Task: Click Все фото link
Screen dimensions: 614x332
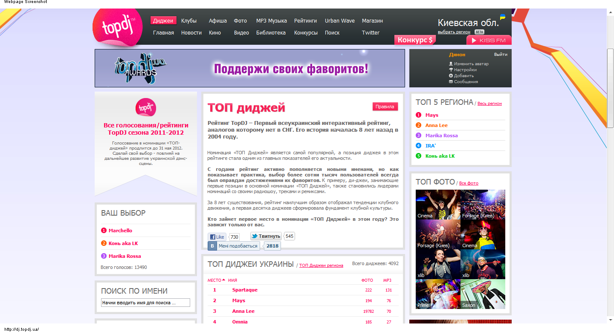Action: pyautogui.click(x=469, y=183)
